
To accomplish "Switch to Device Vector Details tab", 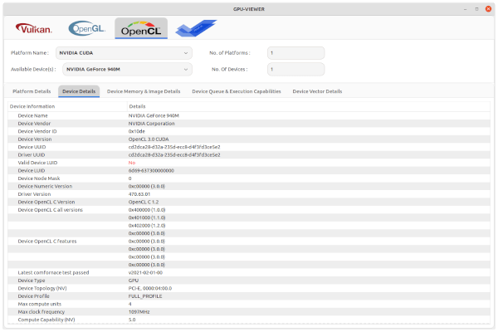I will click(x=317, y=91).
